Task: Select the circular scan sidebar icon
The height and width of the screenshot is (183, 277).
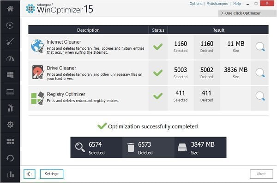Action: 10,25
